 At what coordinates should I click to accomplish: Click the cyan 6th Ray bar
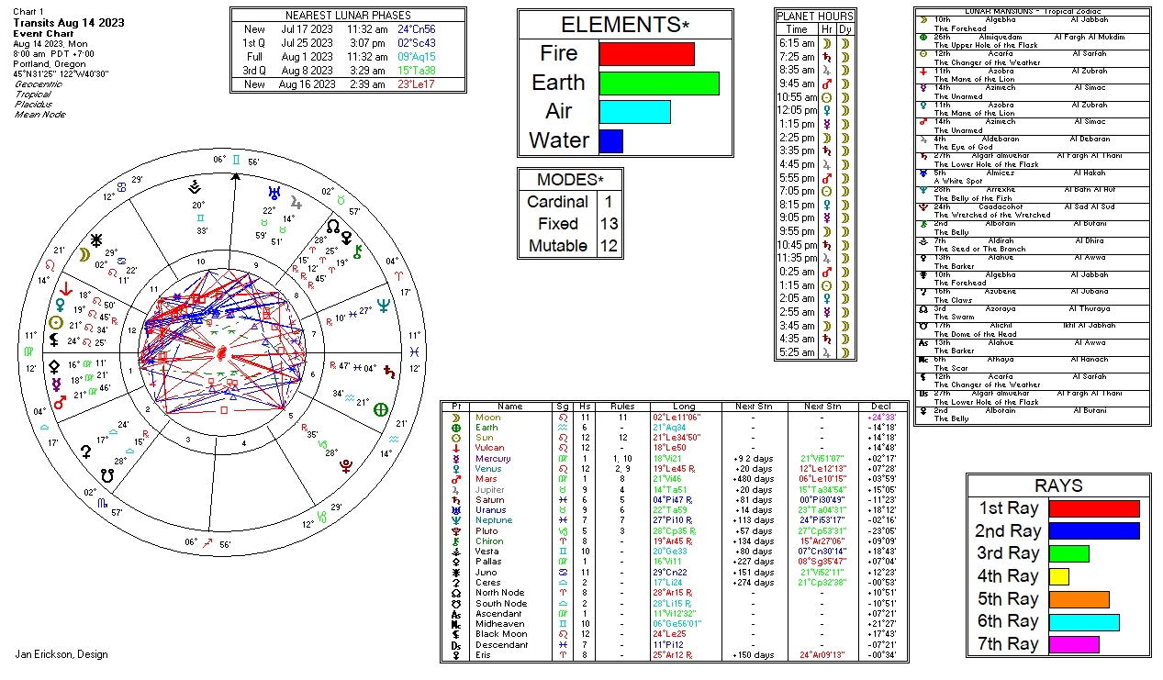1084,622
